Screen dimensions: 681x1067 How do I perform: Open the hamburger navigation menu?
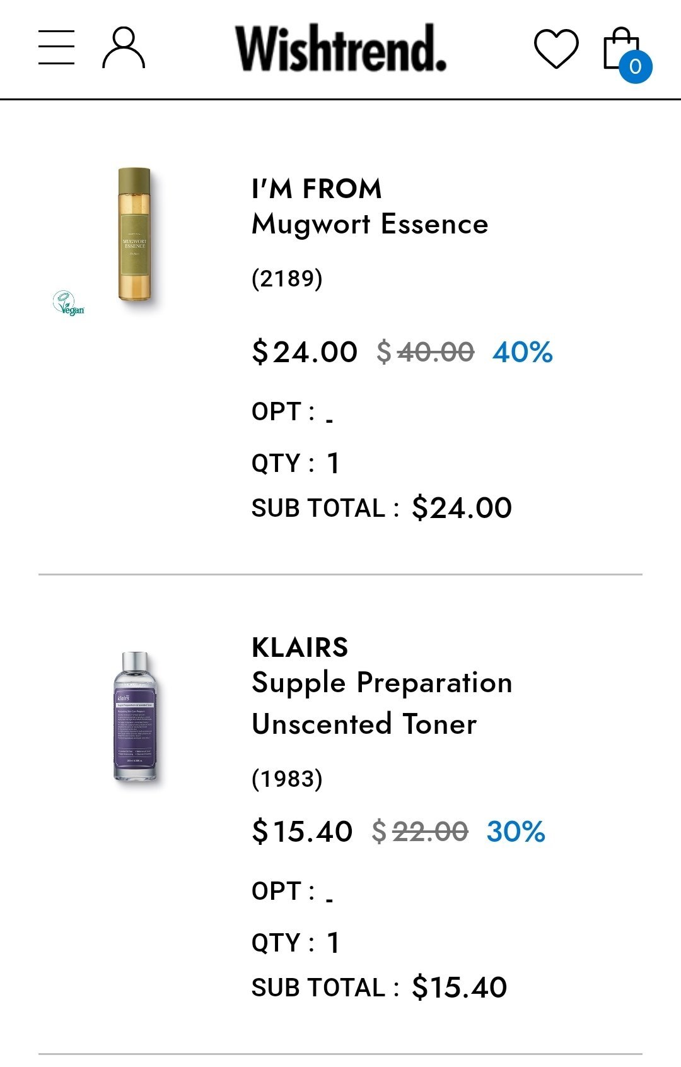(x=56, y=47)
